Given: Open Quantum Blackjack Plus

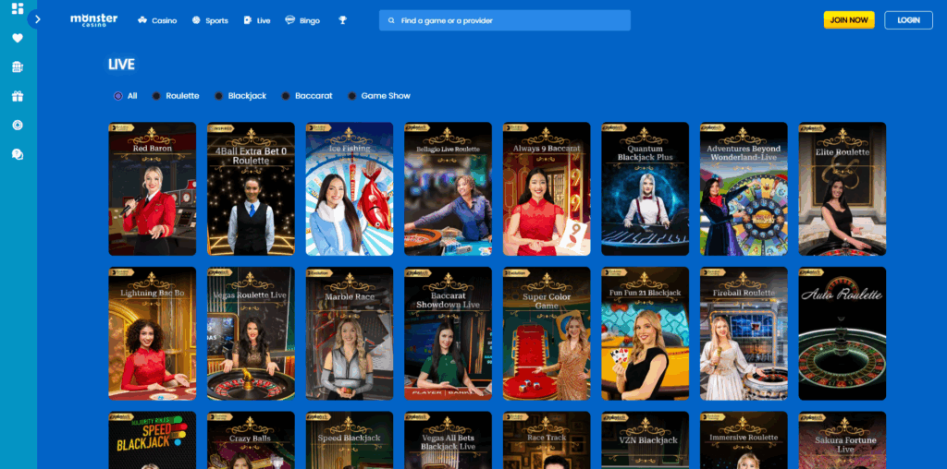Looking at the screenshot, I should [x=645, y=188].
